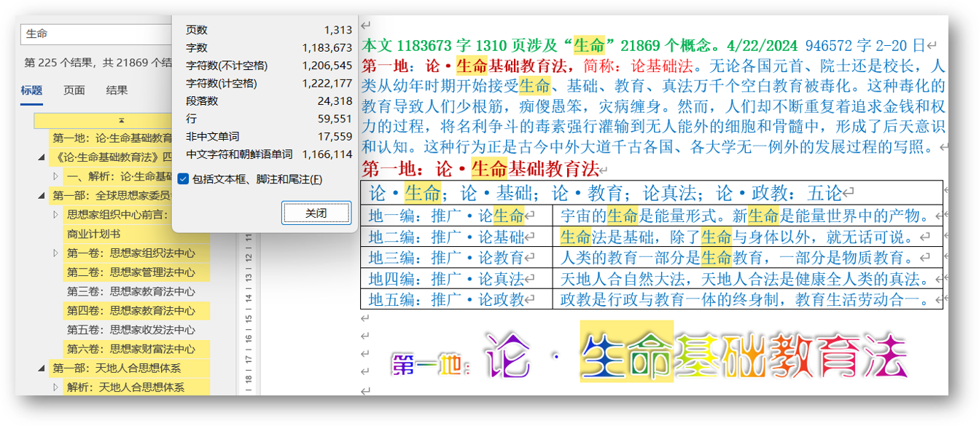Open the 结果 tab in navigation pane
Screen dimensions: 979x426
117,90
